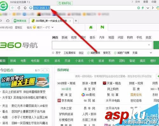Select the 网页 search category

[55, 38]
